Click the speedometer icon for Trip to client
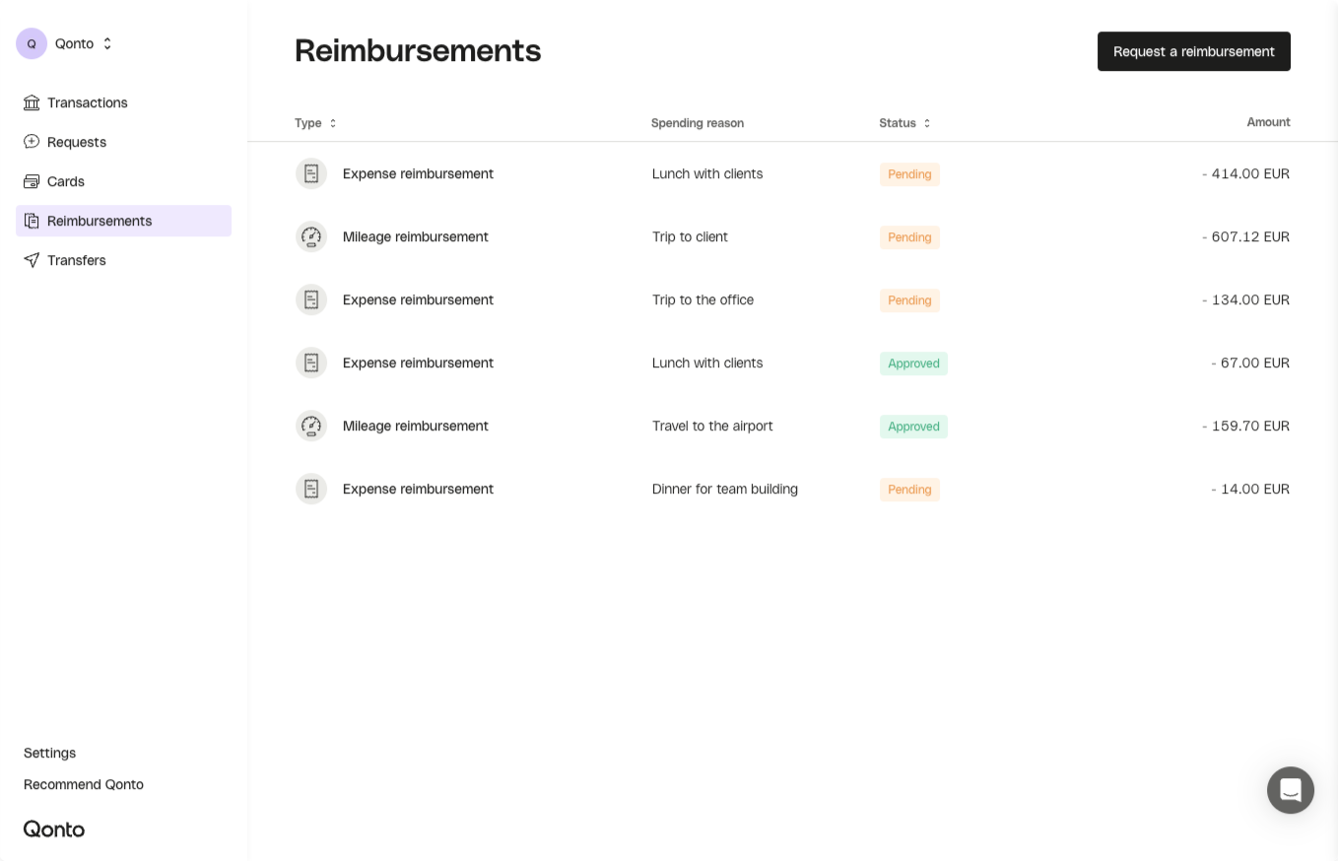This screenshot has height=861, width=1338. tap(311, 236)
